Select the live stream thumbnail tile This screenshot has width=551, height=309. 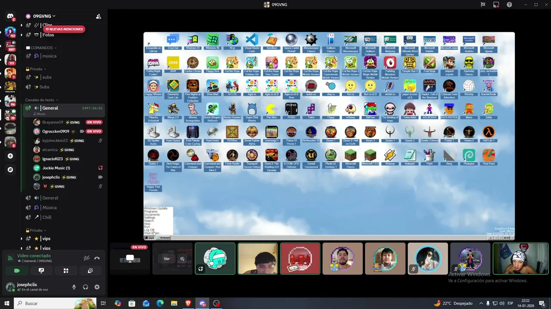click(x=130, y=259)
